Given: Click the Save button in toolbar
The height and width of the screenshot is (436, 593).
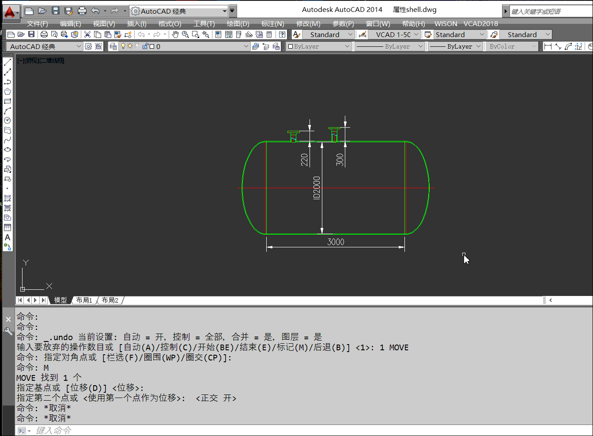Looking at the screenshot, I should 31,34.
